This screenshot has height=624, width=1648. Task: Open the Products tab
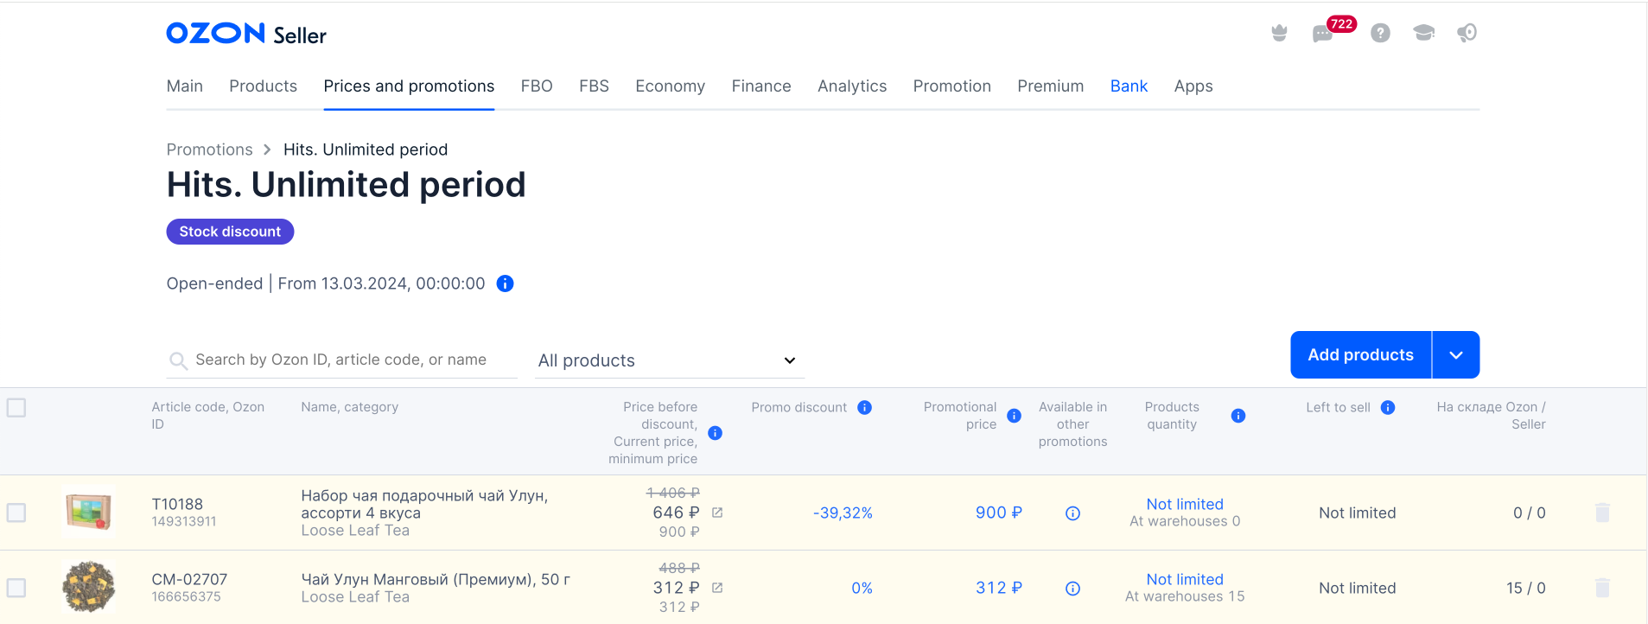coord(263,86)
